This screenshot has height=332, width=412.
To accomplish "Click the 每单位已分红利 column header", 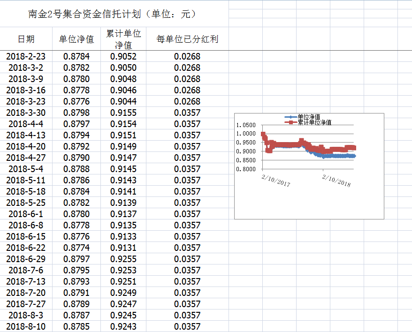I will pos(187,39).
